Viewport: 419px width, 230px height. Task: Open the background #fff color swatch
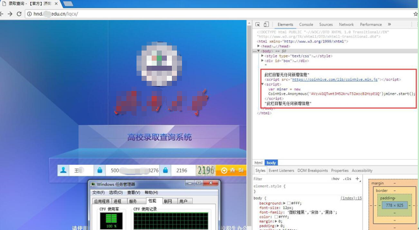[289, 203]
